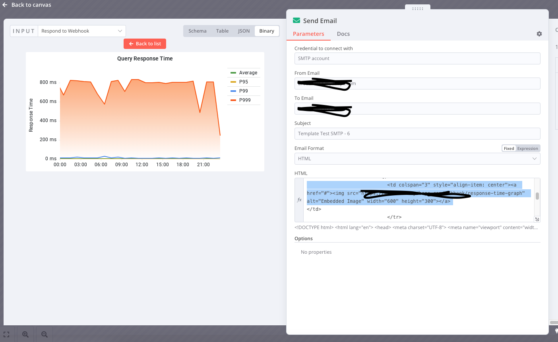Select the Binary view tab
The height and width of the screenshot is (342, 558).
coord(267,31)
